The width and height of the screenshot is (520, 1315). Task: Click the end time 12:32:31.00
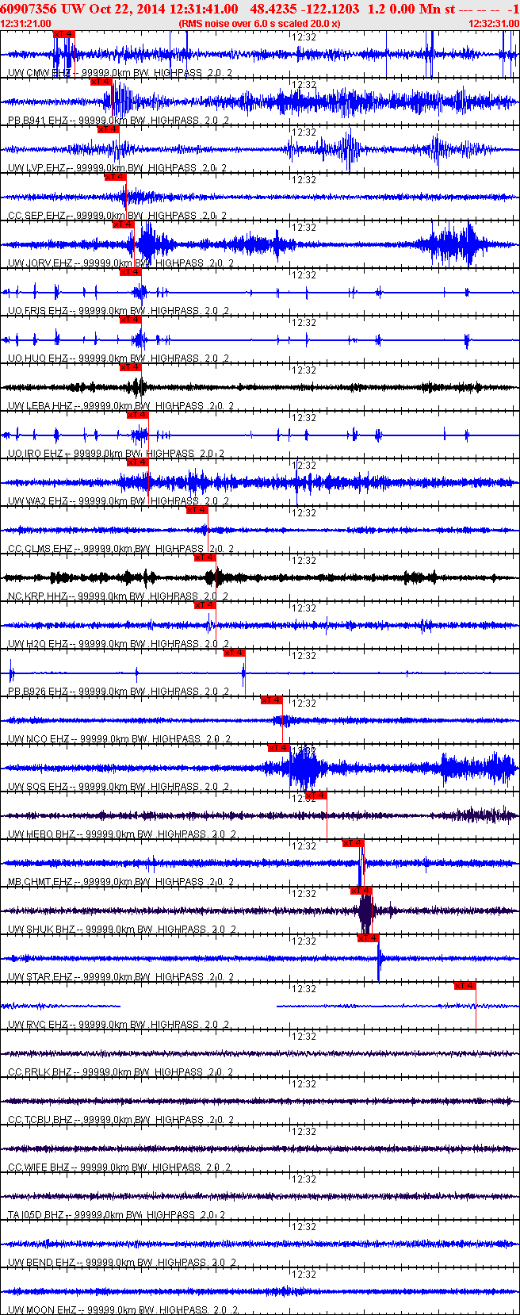tap(494, 24)
